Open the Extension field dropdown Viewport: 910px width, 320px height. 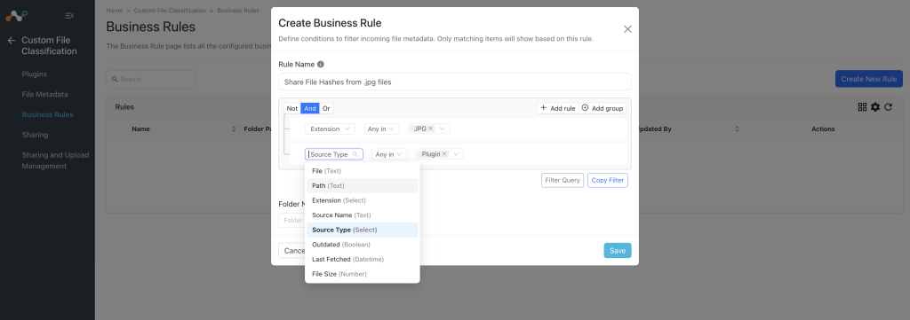pos(330,129)
